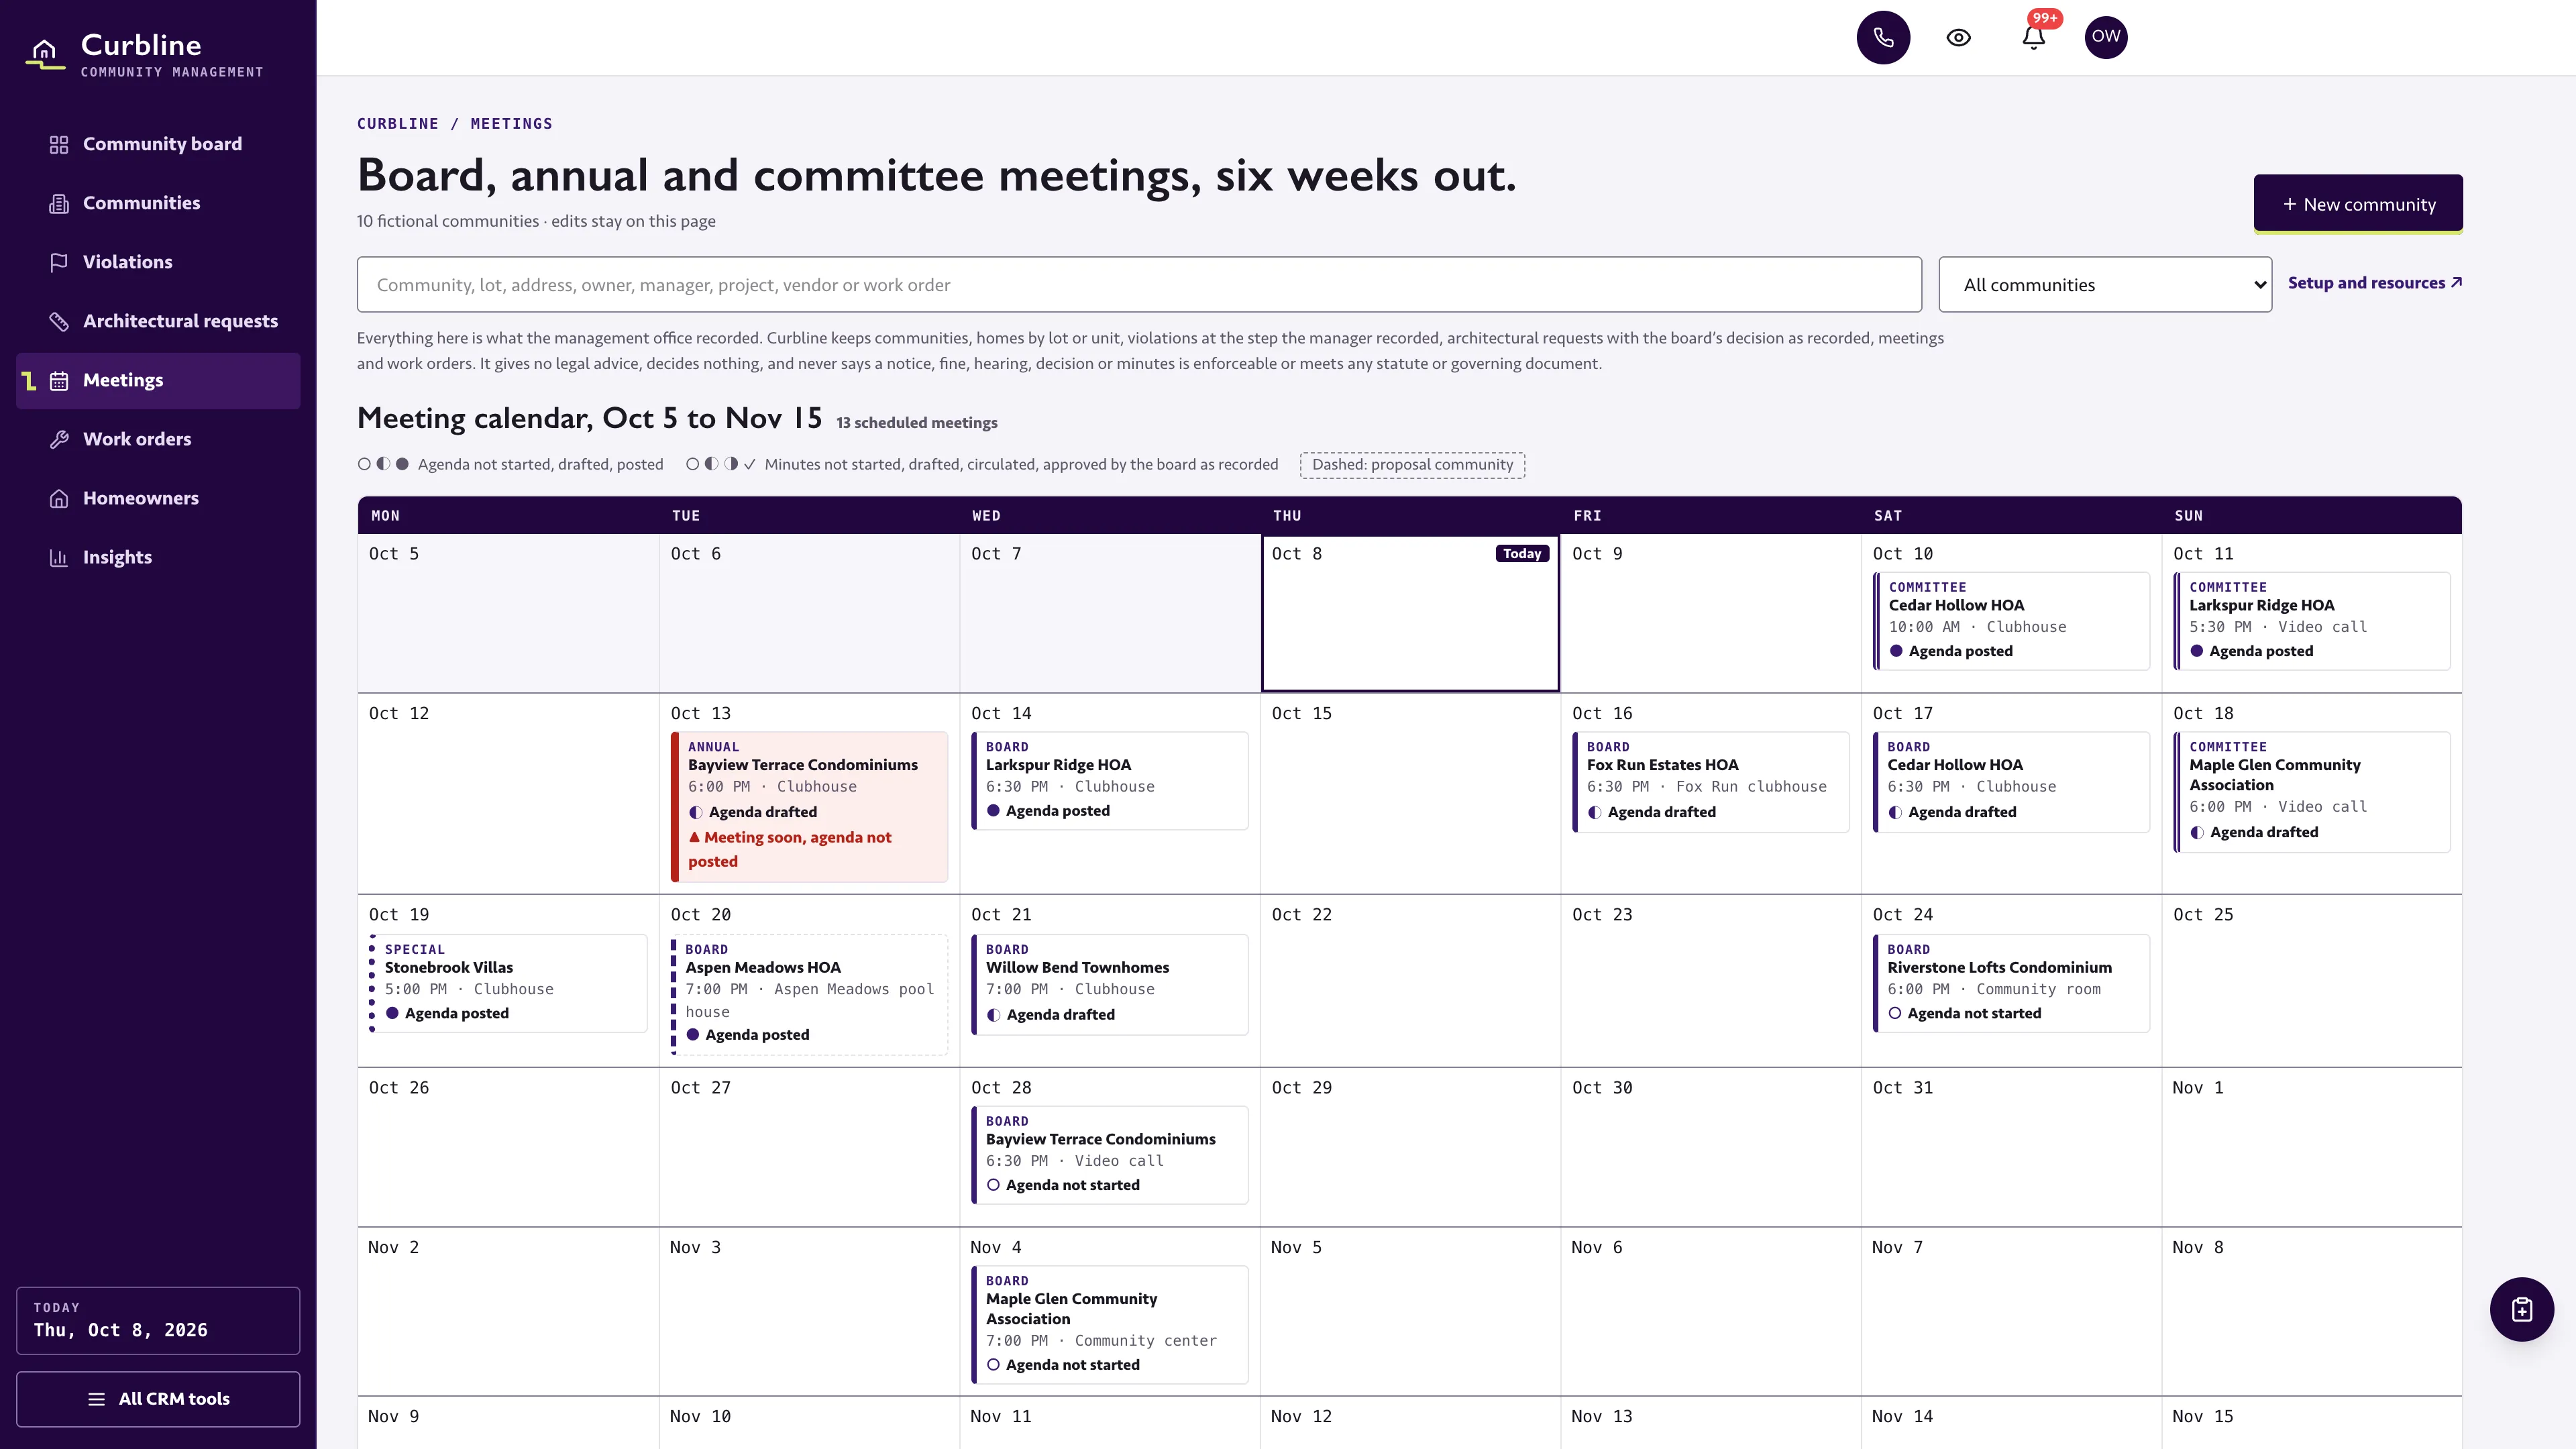2576x1449 pixels.
Task: Click the Meetings calendar icon in sidebar
Action: pos(59,380)
